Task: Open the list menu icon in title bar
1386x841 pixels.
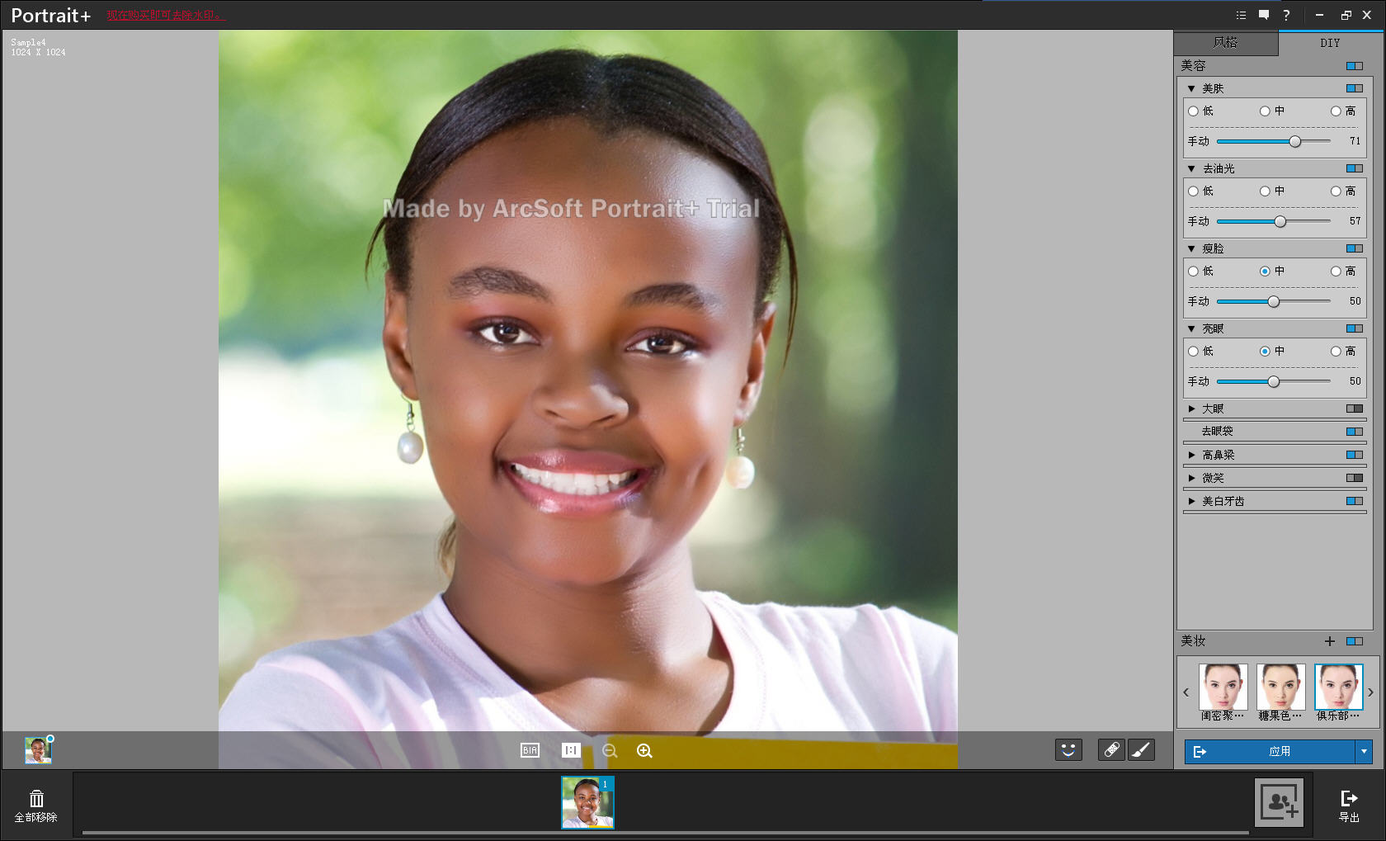Action: point(1241,15)
